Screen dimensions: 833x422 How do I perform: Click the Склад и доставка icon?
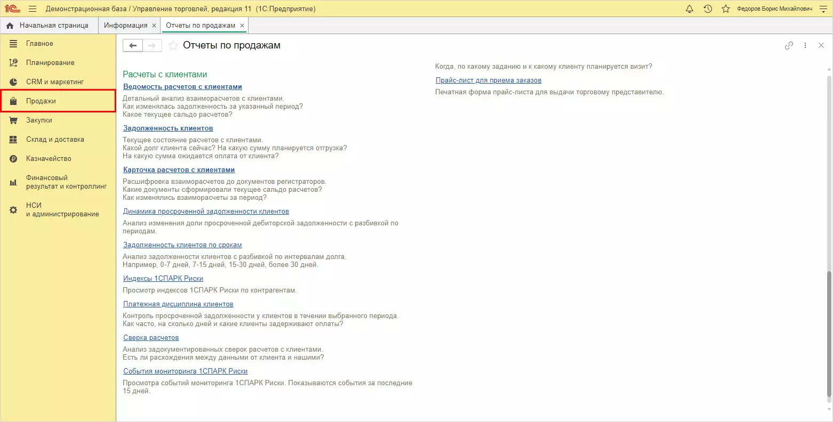pyautogui.click(x=13, y=140)
